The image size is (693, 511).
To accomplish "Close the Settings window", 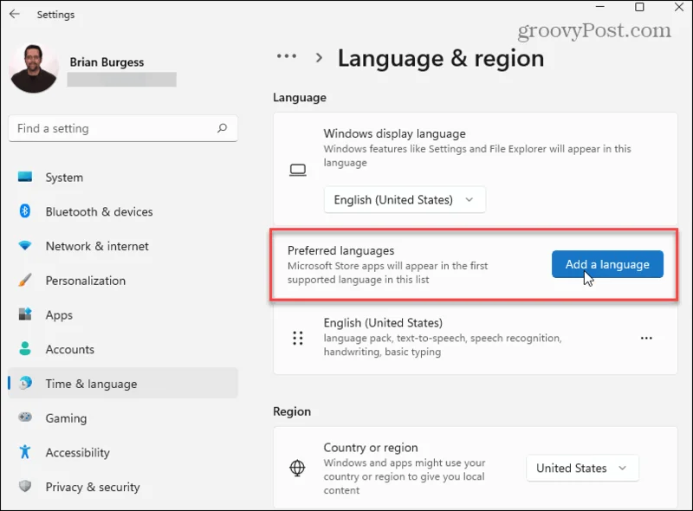I will [679, 7].
